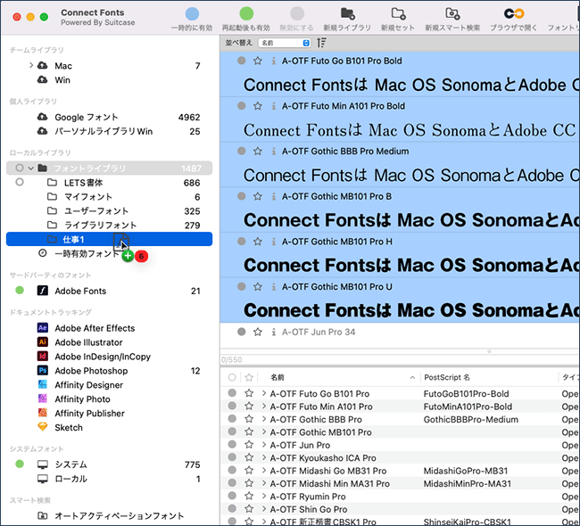Click the blue temporary activation button
This screenshot has width=580, height=526.
pyautogui.click(x=193, y=14)
